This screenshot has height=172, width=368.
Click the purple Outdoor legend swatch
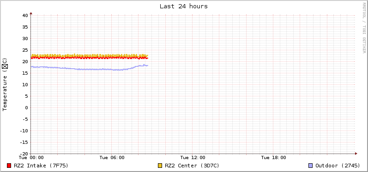[310, 166]
